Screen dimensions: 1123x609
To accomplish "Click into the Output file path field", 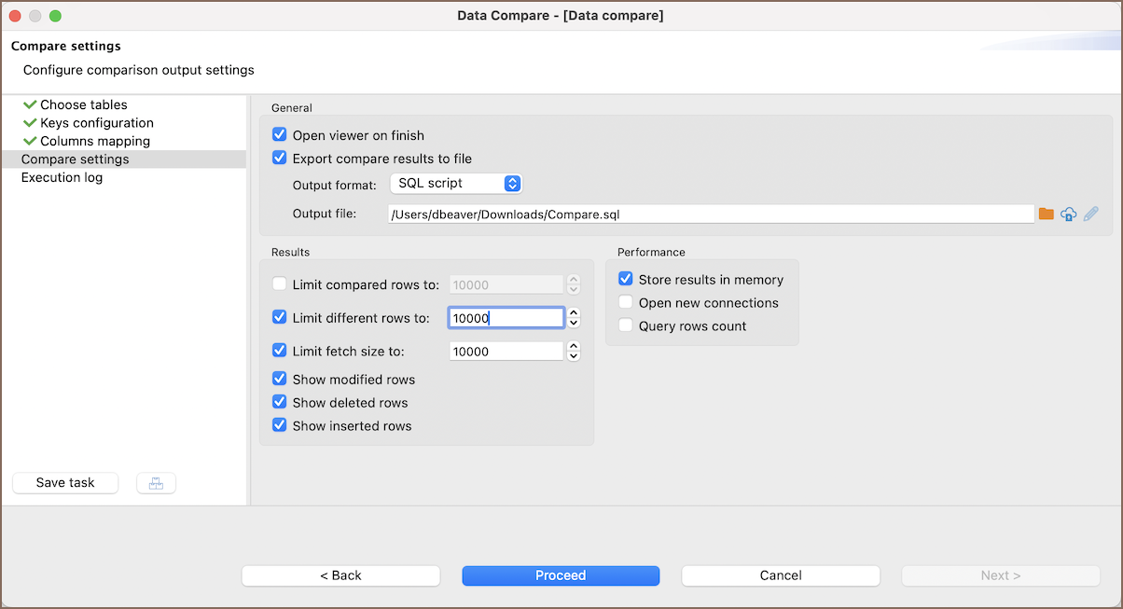I will (709, 215).
